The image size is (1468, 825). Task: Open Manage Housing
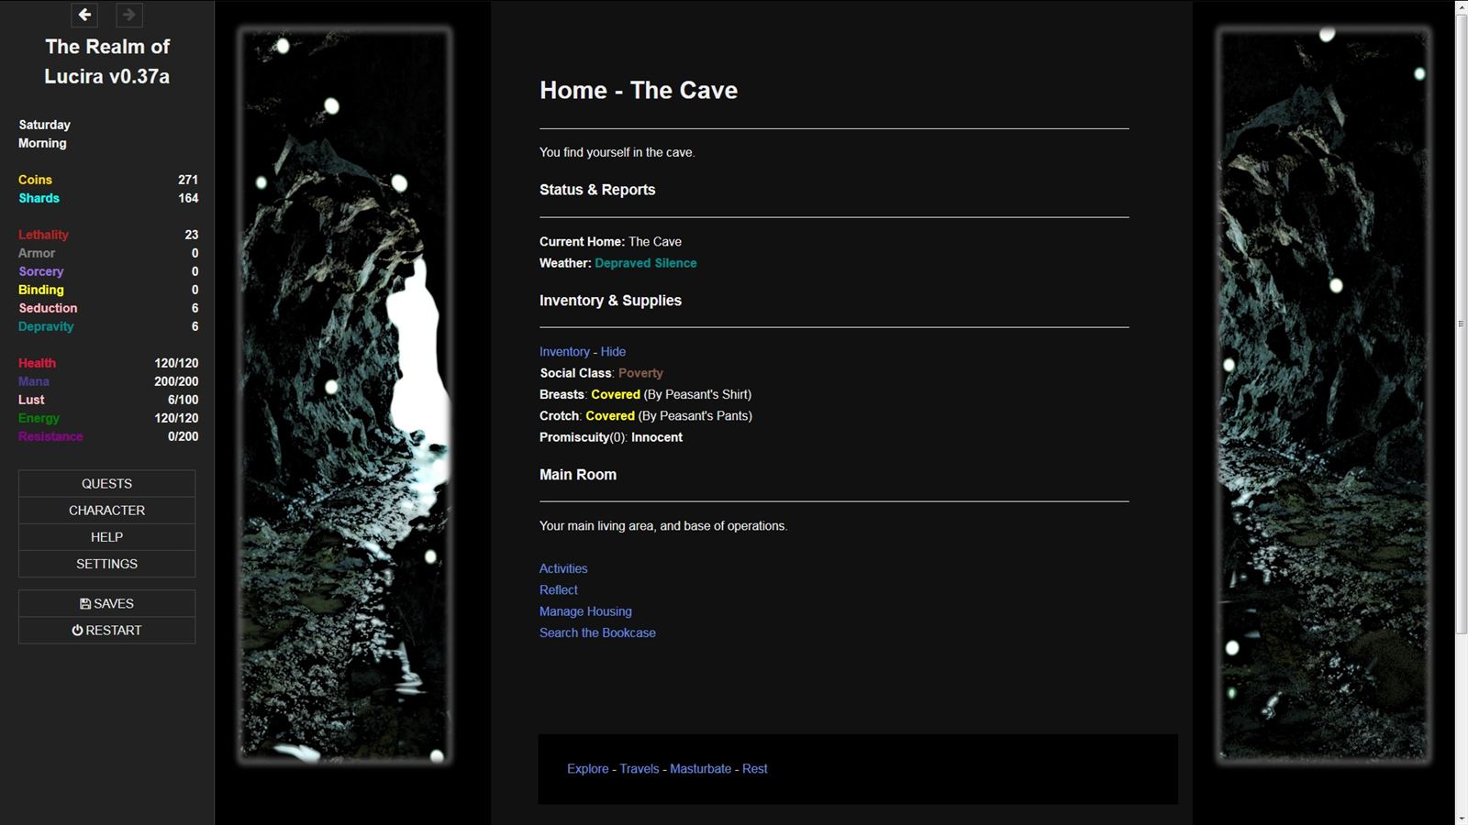click(x=585, y=611)
